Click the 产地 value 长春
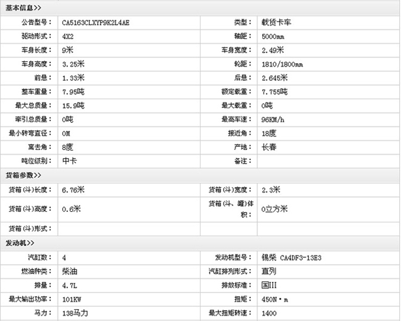 [x=269, y=147]
